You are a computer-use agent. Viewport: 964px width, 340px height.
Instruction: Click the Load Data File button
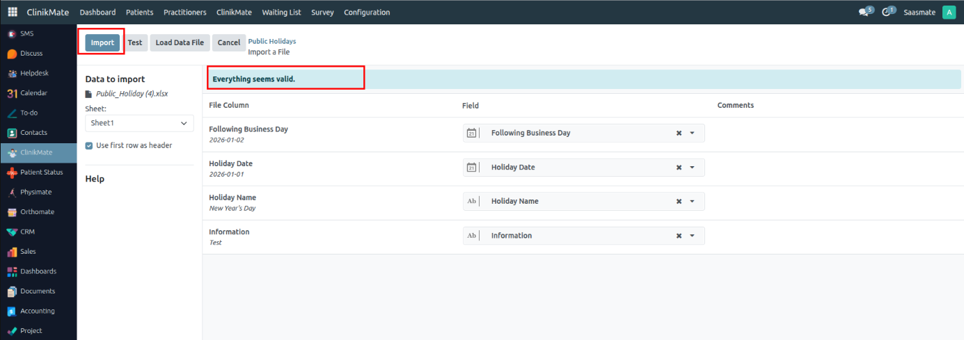(180, 42)
